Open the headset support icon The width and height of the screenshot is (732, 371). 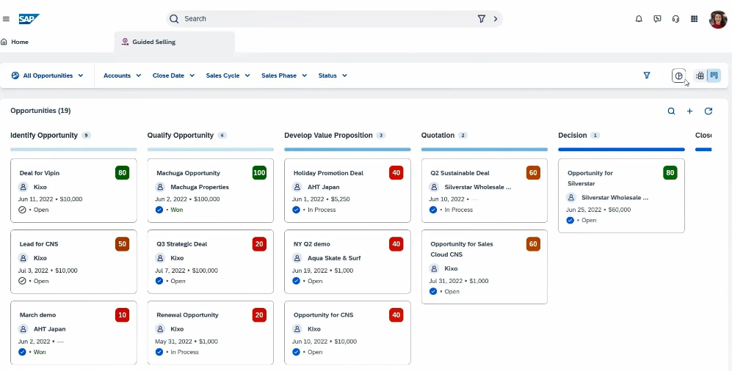click(675, 19)
